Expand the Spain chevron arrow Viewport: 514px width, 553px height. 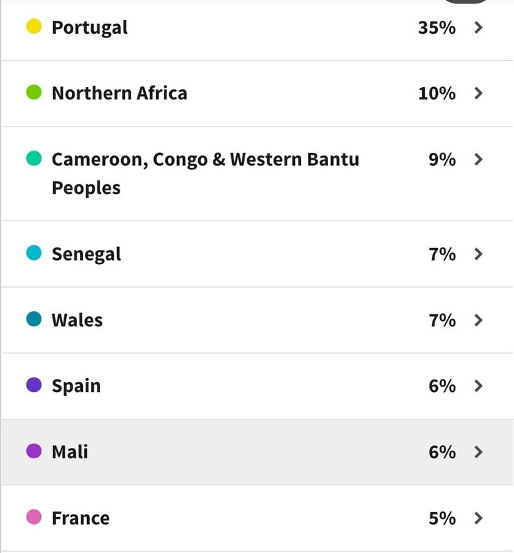(x=478, y=386)
